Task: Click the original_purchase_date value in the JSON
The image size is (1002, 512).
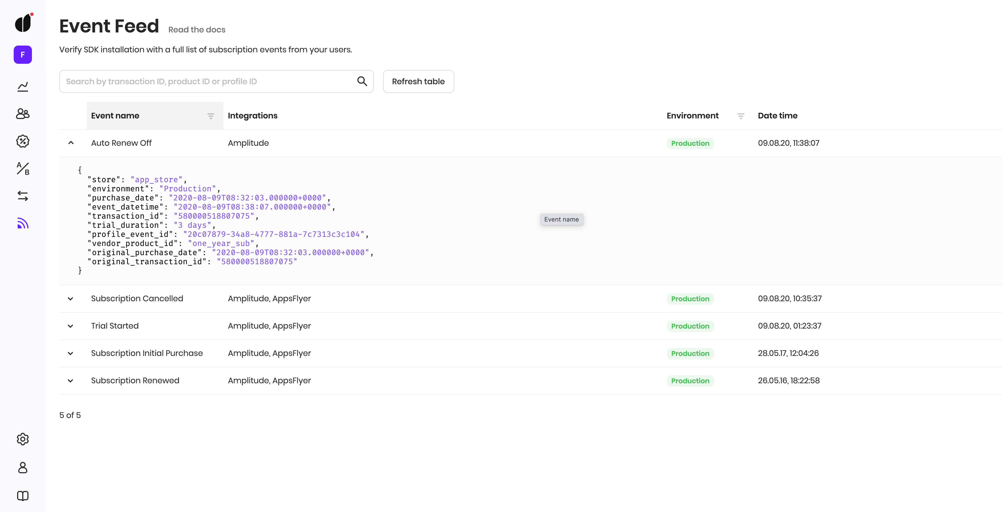Action: pos(291,253)
